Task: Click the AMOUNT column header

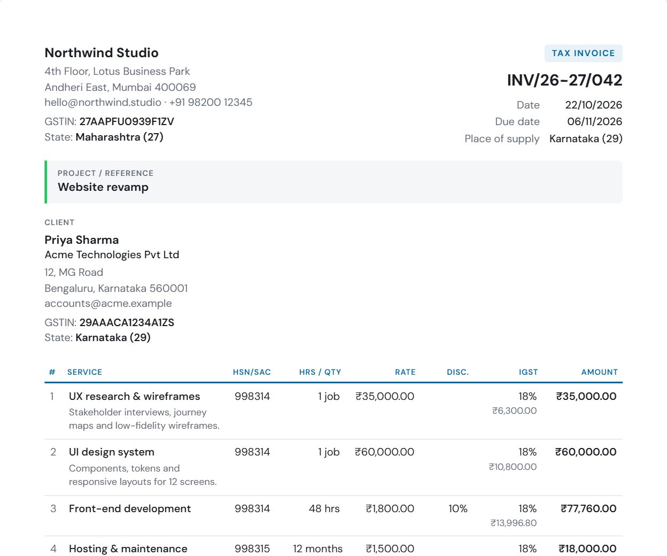Action: pyautogui.click(x=599, y=372)
